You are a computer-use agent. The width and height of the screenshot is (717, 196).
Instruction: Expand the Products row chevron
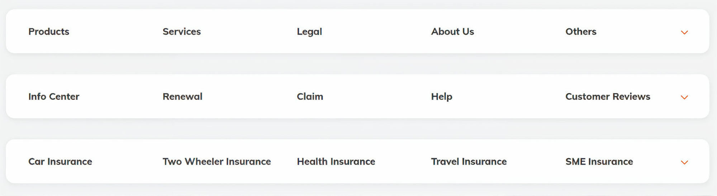point(684,32)
